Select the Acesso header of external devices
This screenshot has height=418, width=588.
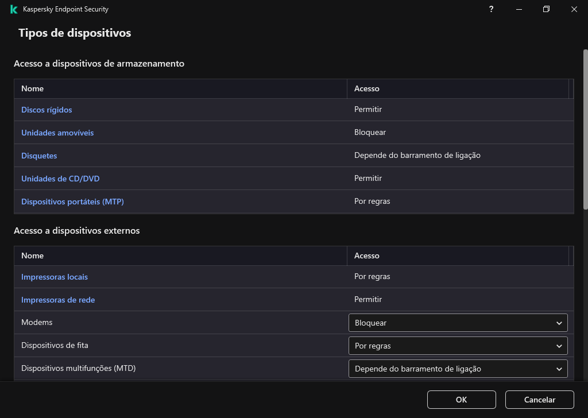point(367,256)
